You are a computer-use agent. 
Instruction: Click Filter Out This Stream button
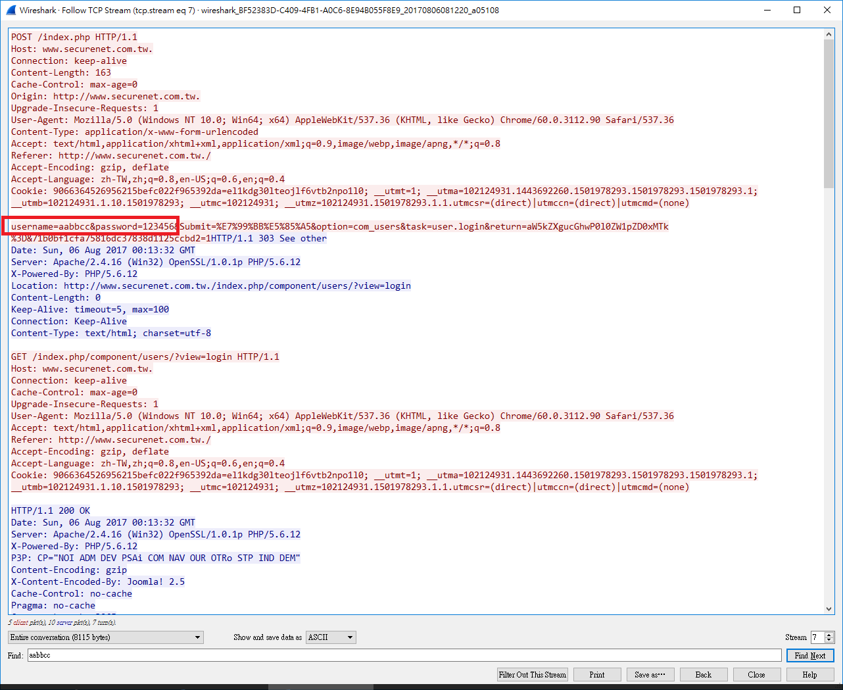tap(533, 675)
